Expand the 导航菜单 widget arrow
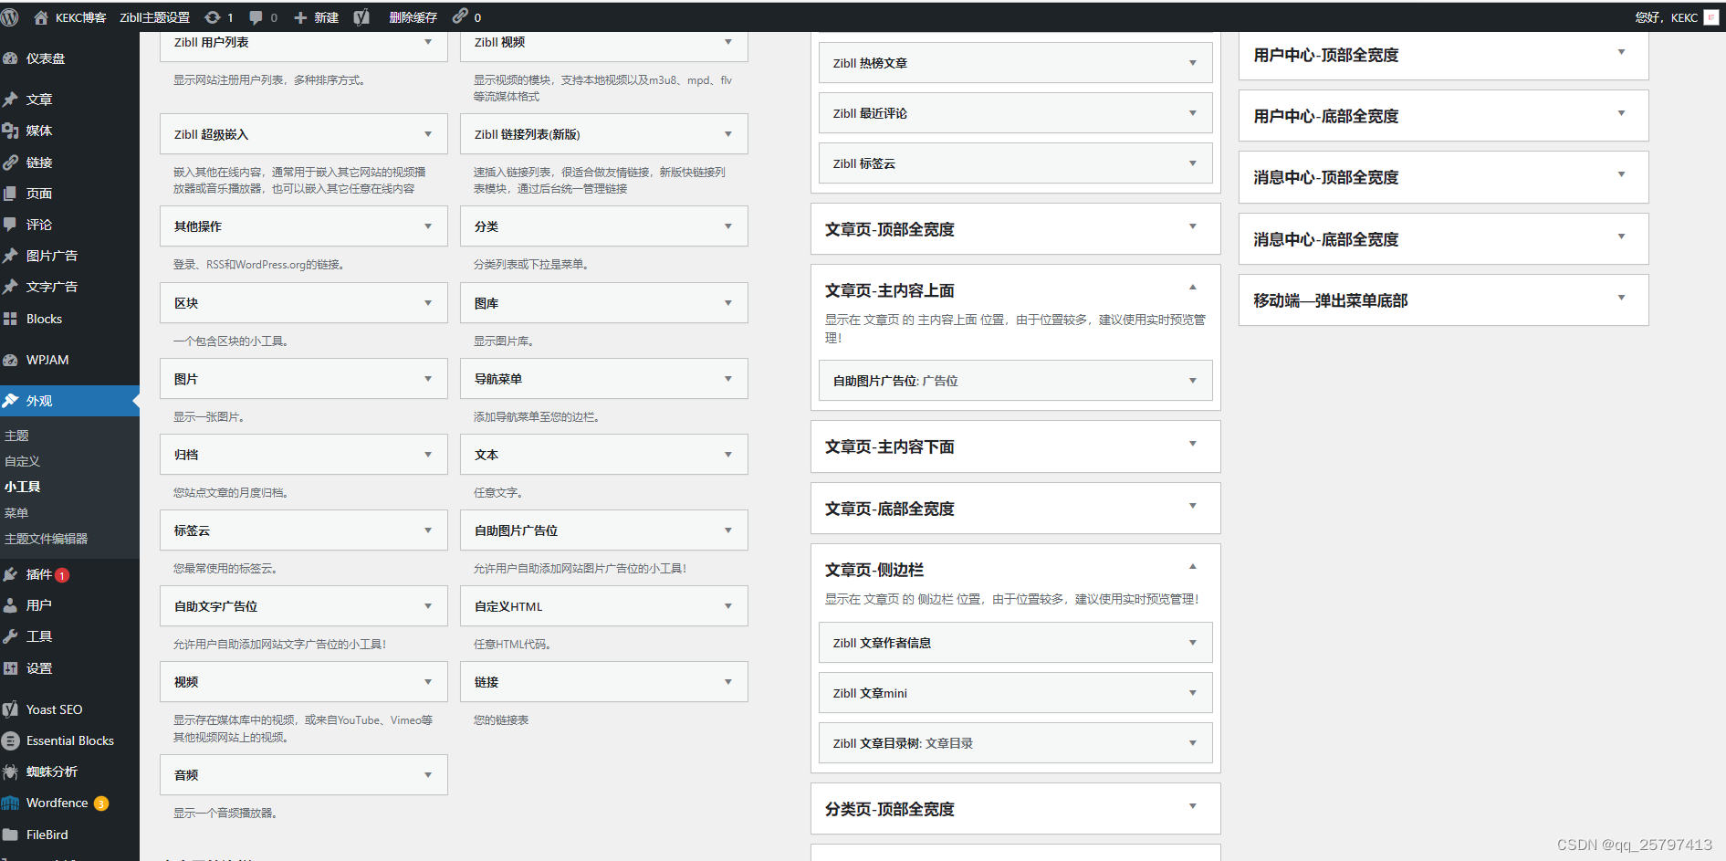Image resolution: width=1726 pixels, height=861 pixels. (x=728, y=379)
